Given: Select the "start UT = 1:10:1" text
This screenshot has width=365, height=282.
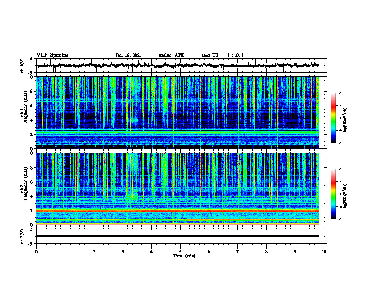Looking at the screenshot, I should (x=223, y=55).
